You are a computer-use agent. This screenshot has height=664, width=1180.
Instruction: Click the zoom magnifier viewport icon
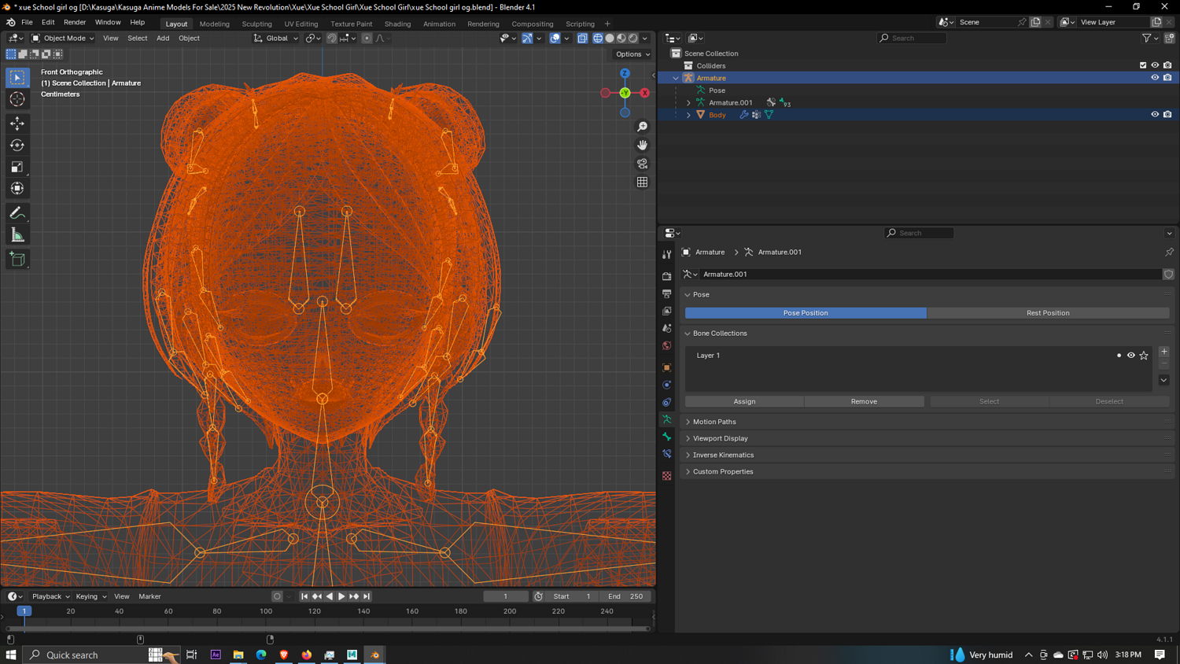point(642,127)
